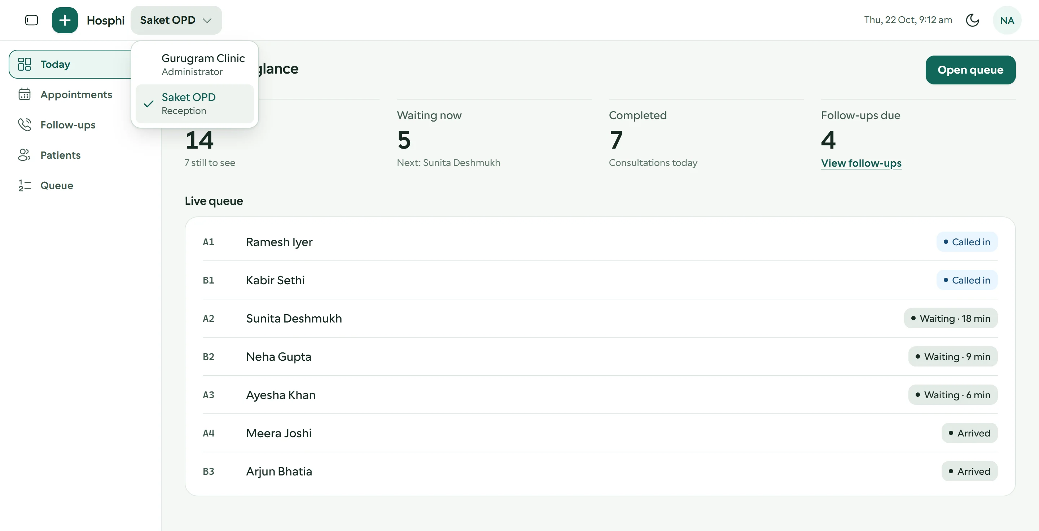Switch to dark mode moon icon
The image size is (1039, 531).
point(972,20)
